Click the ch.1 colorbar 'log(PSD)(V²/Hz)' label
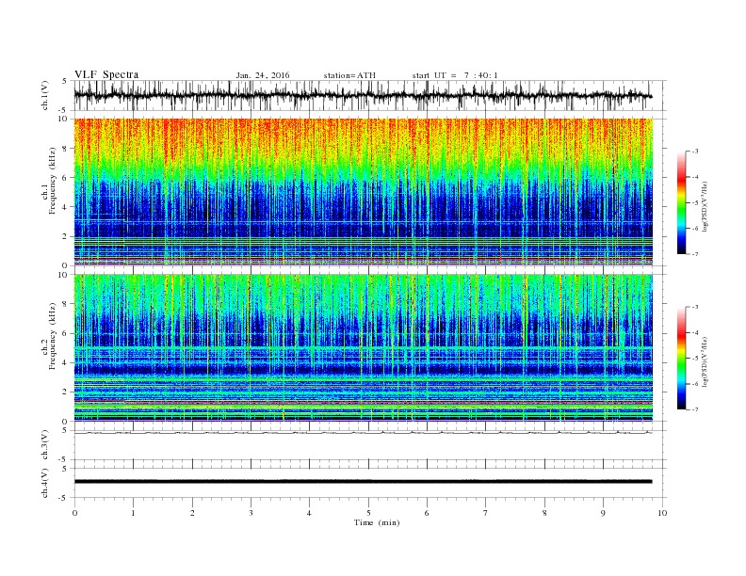746x576 pixels. [705, 205]
